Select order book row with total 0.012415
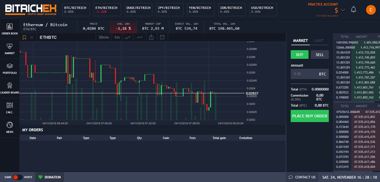380x182 pixels. click(357, 167)
